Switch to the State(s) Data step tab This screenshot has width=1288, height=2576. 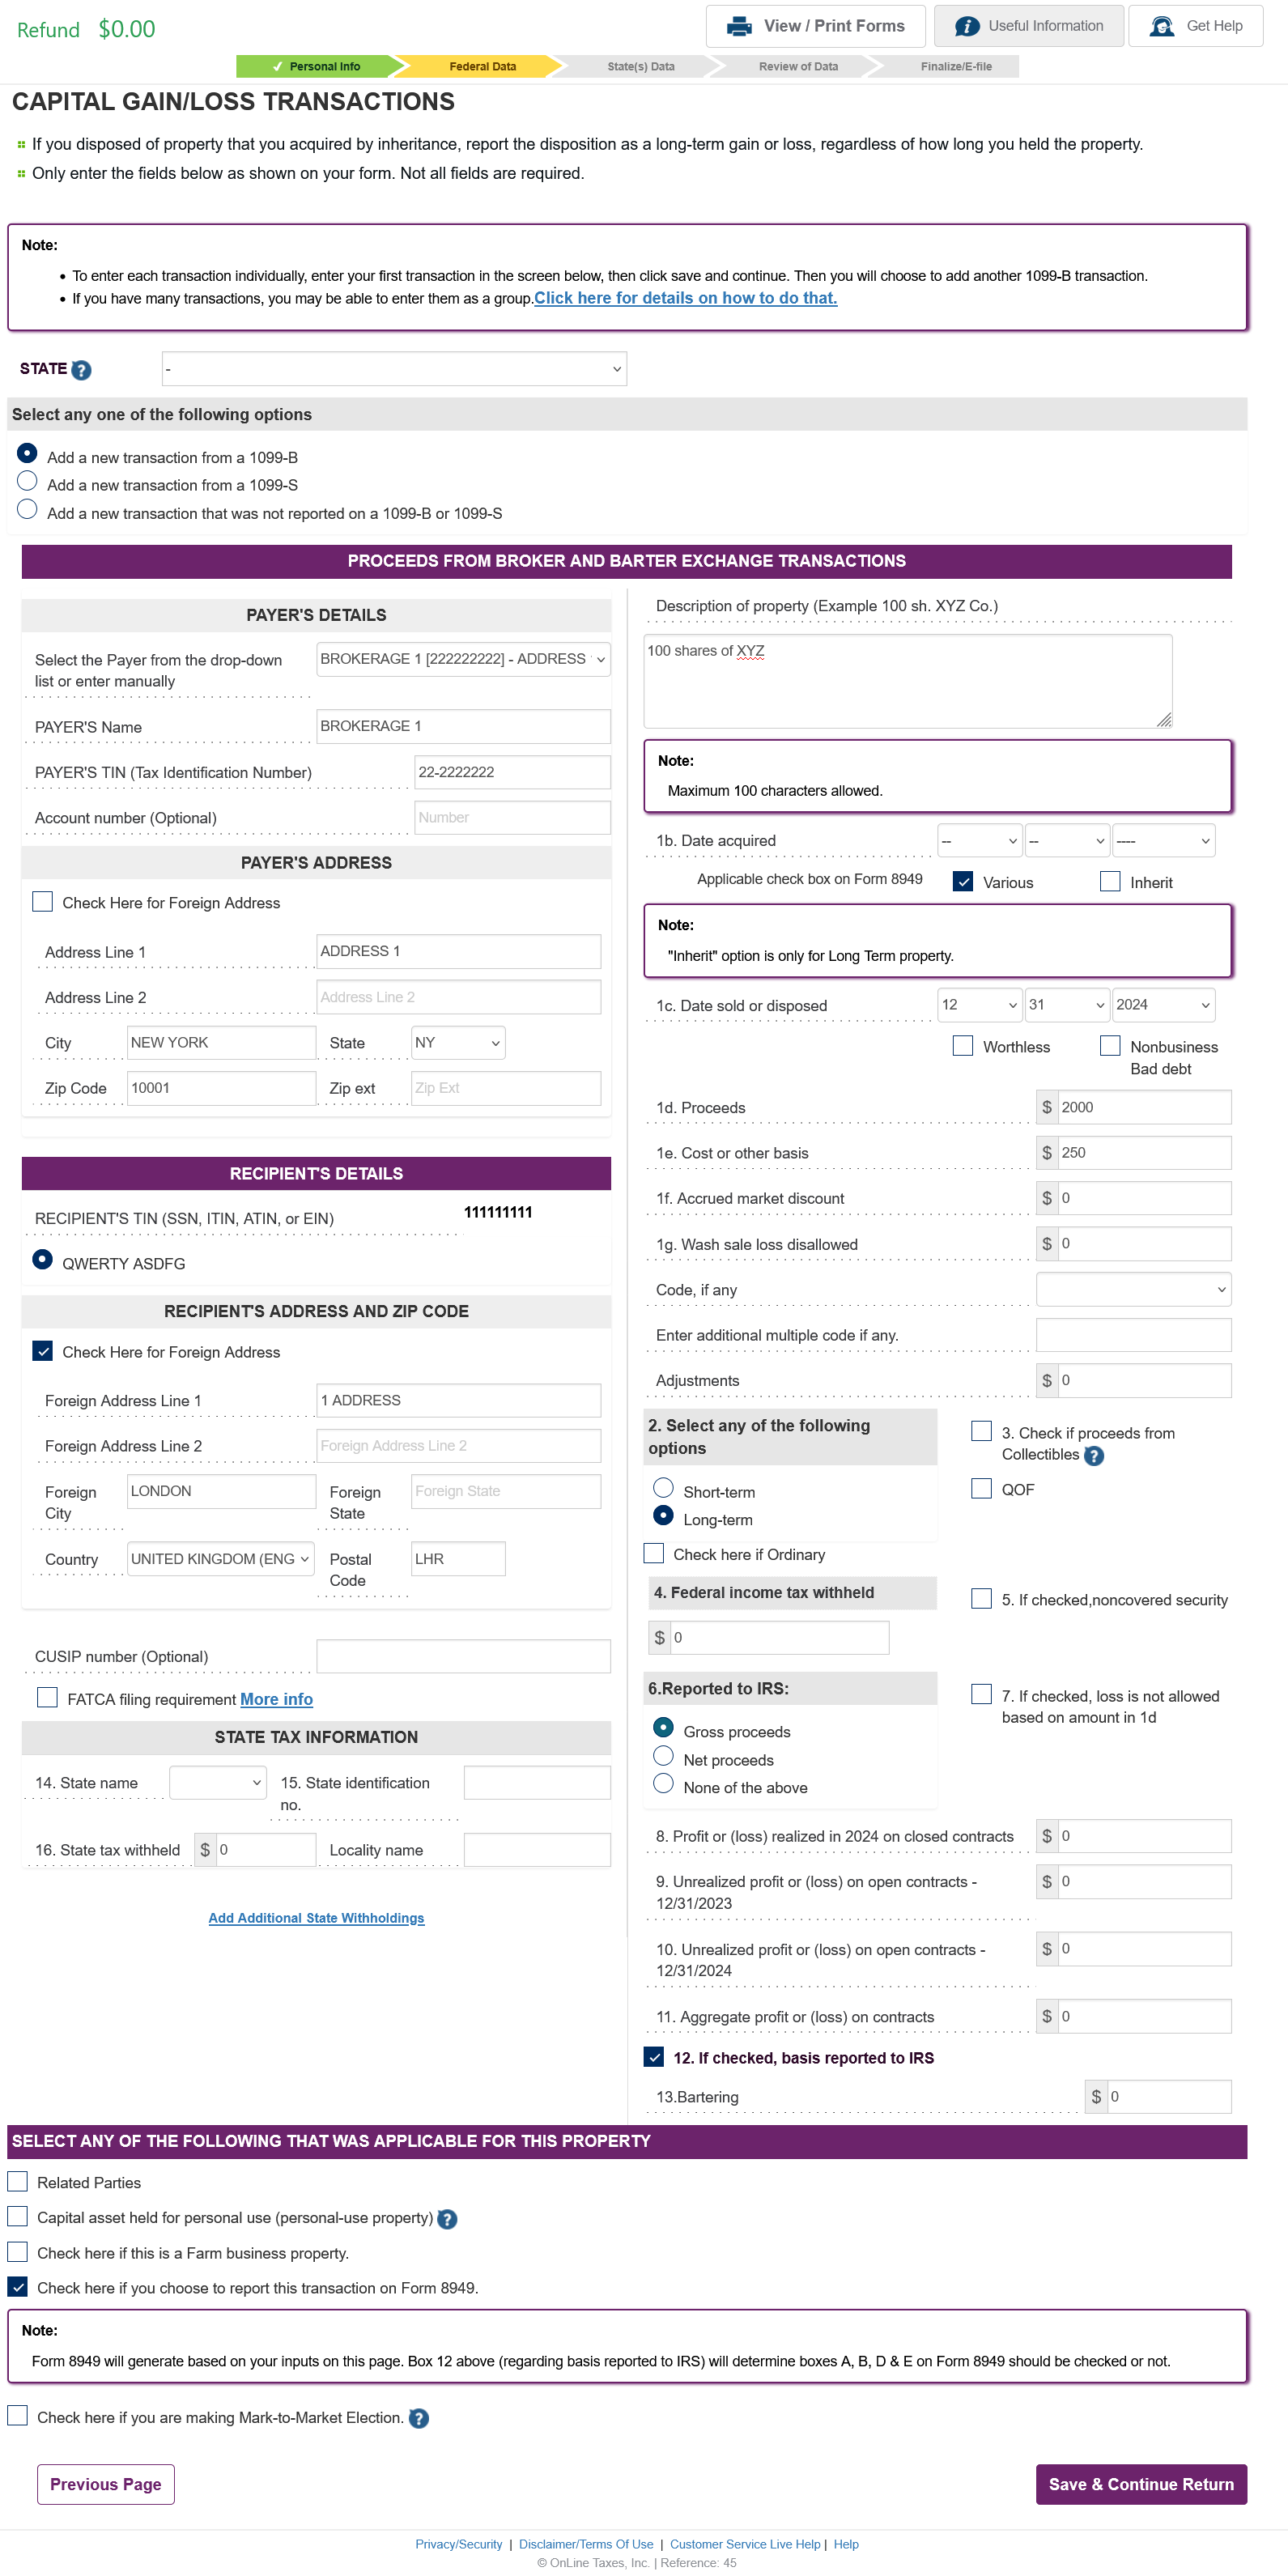[x=640, y=67]
